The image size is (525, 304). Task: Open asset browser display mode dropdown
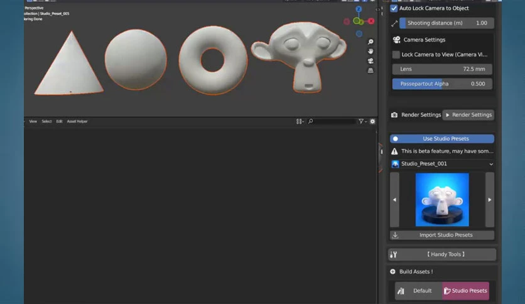[x=300, y=121]
